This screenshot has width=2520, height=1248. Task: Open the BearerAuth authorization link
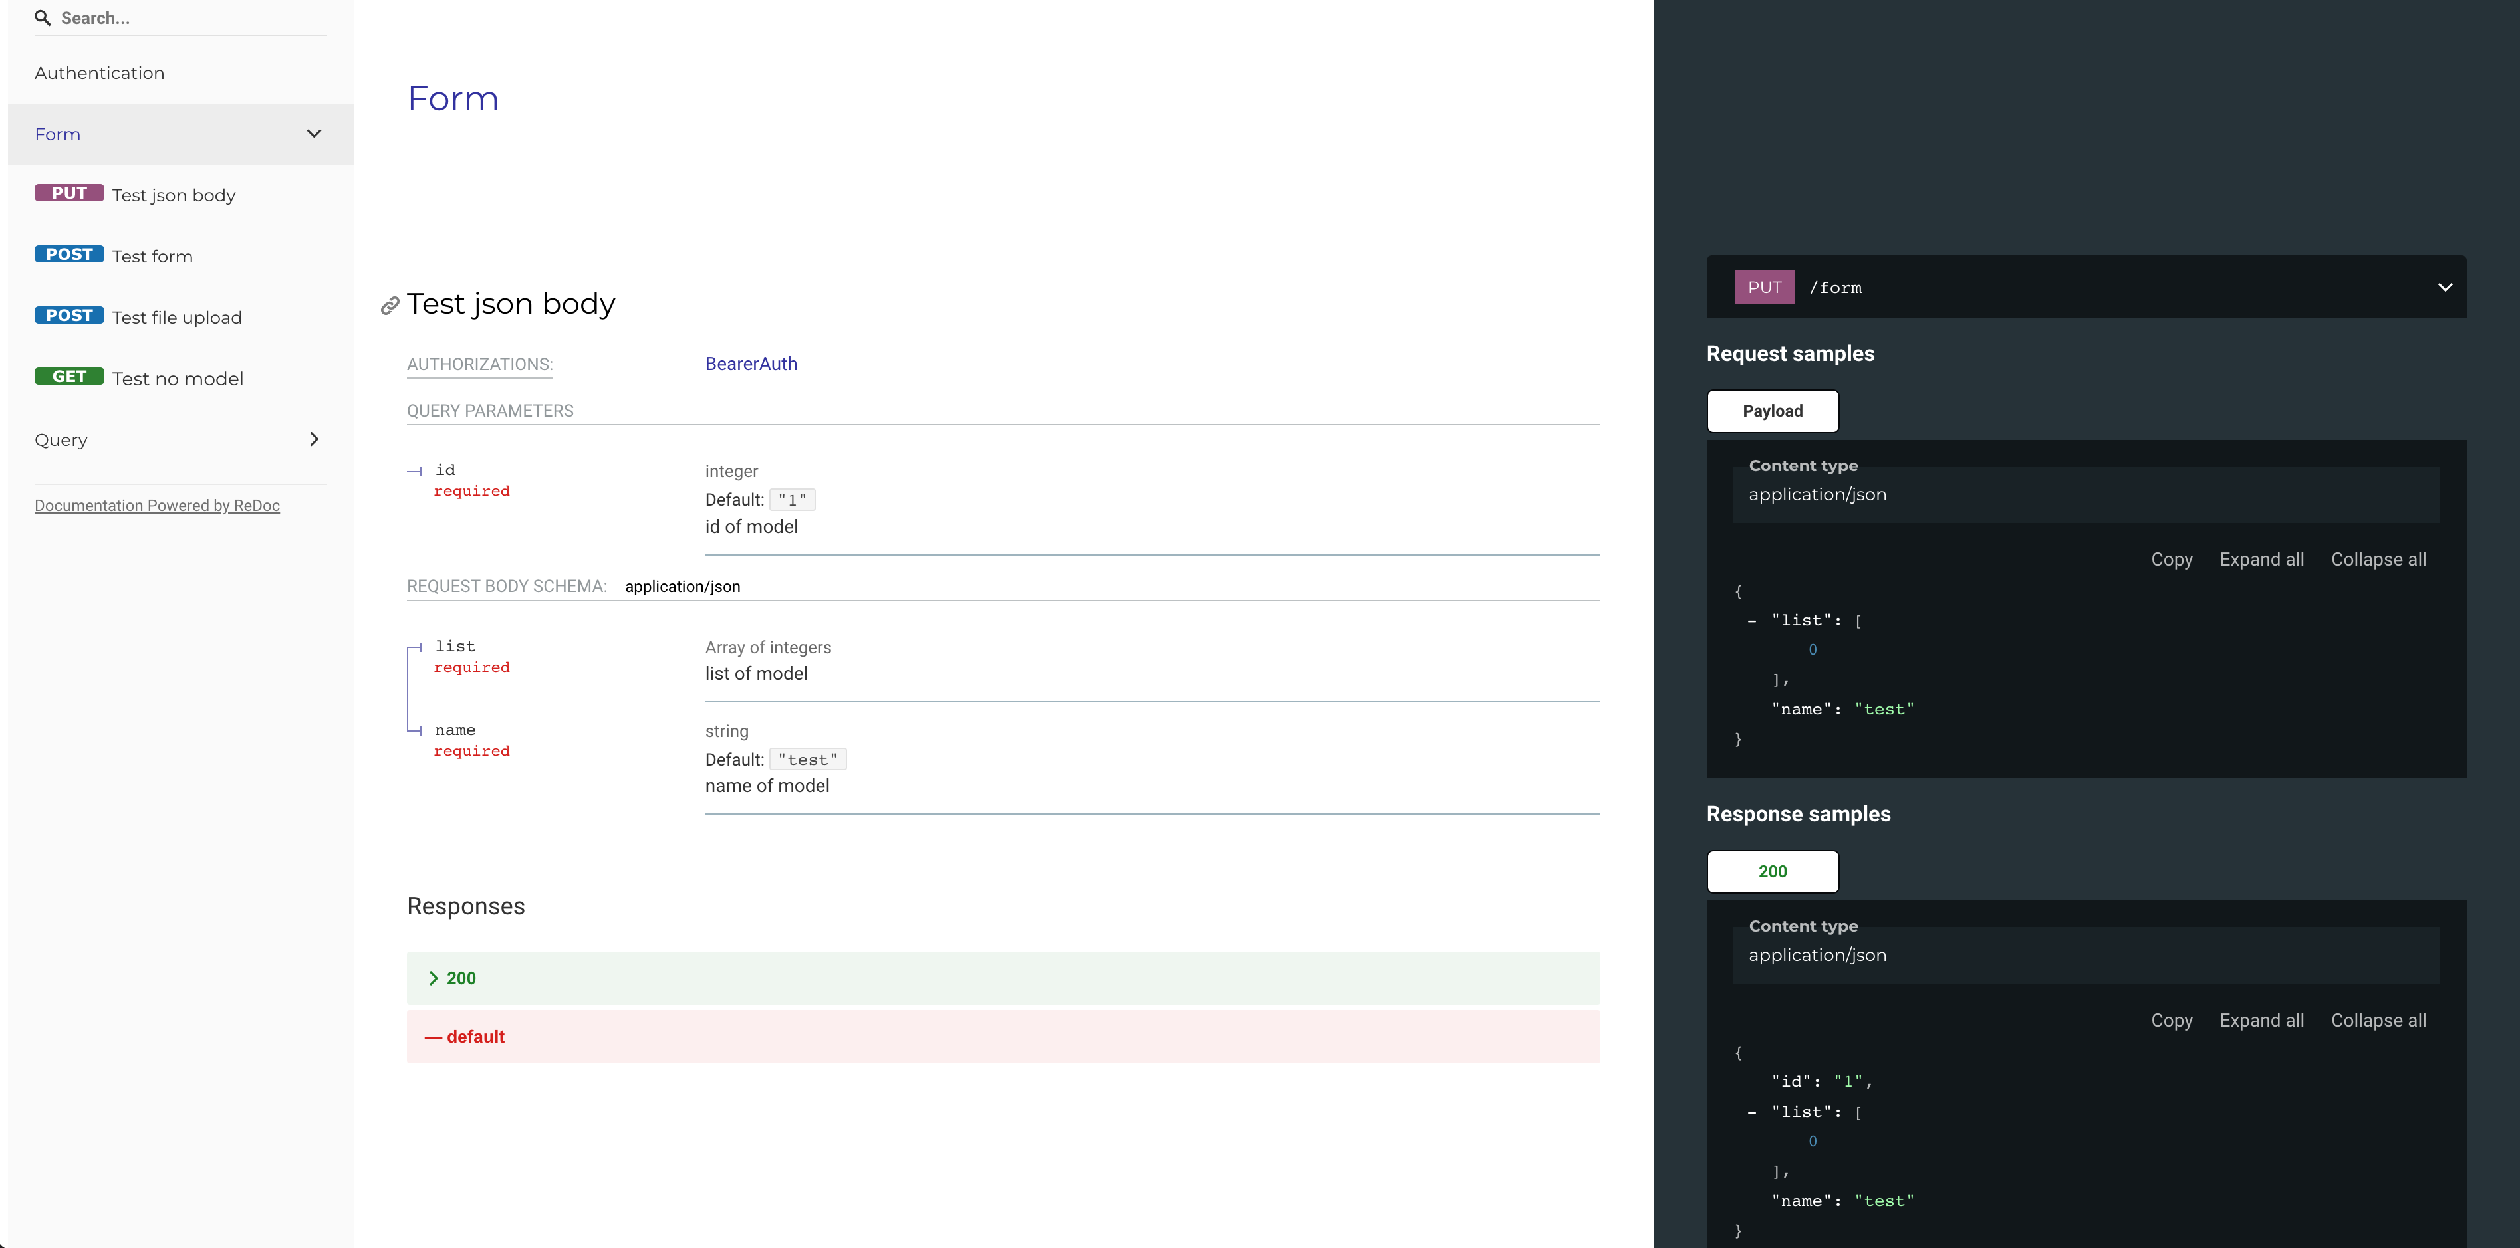(750, 364)
